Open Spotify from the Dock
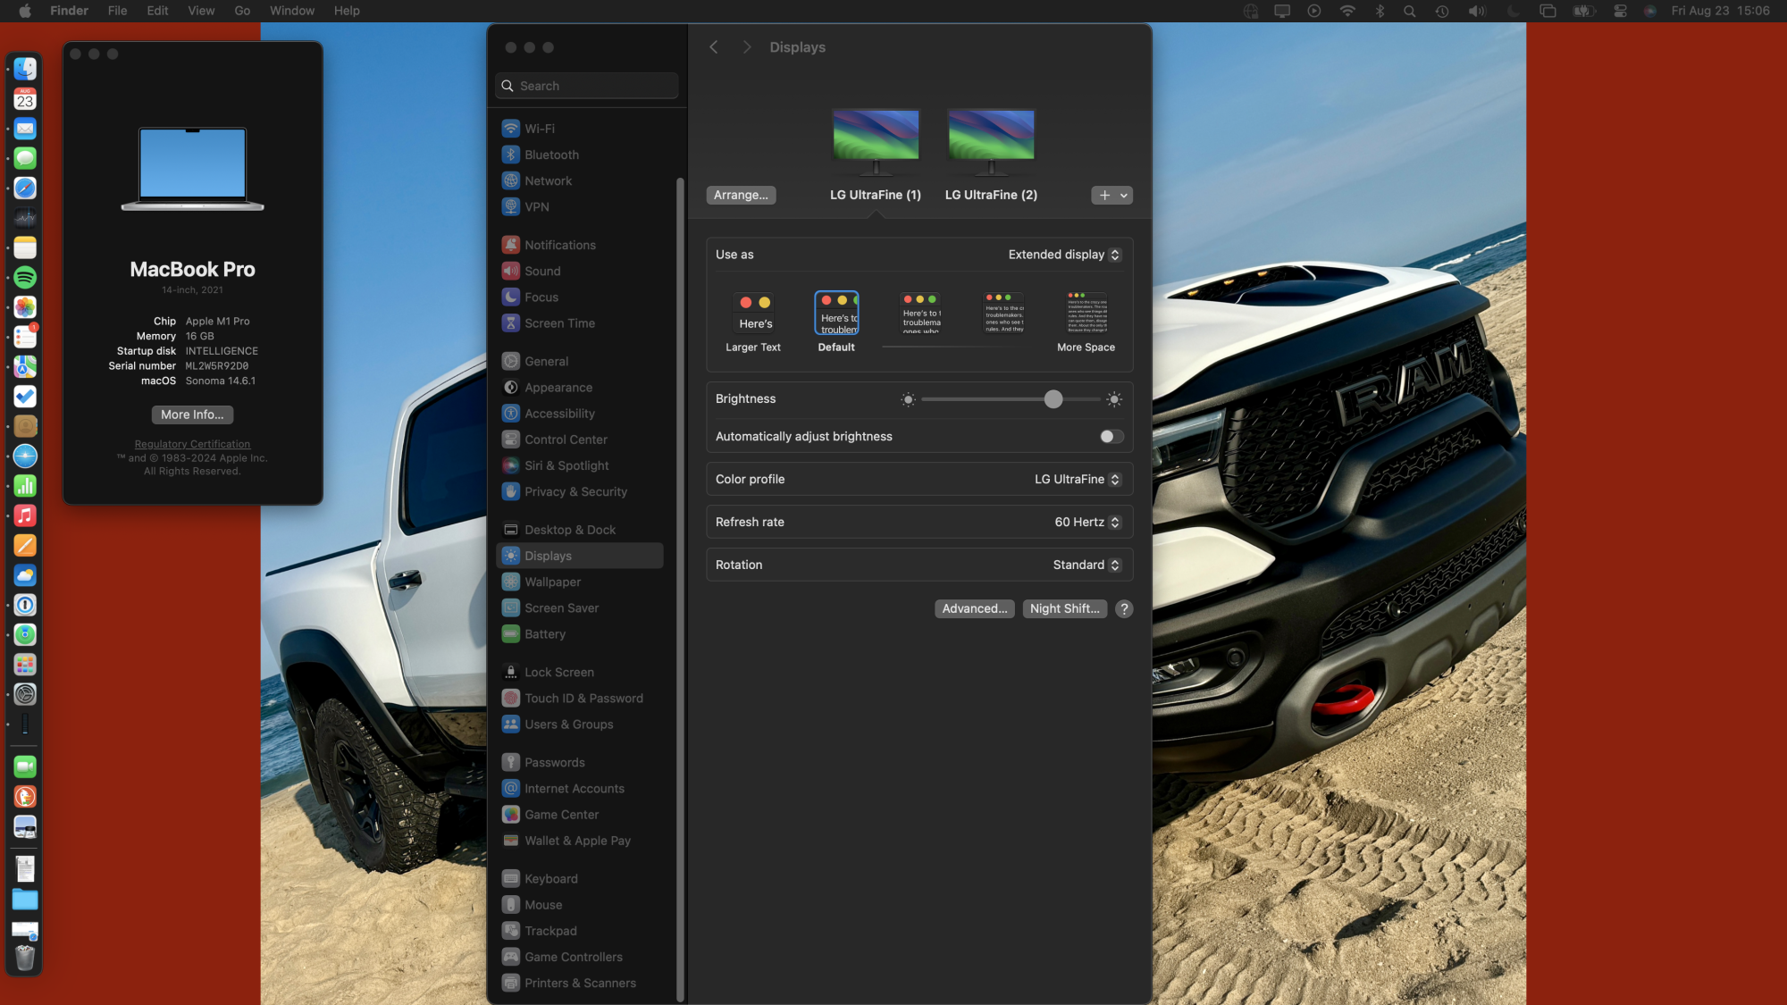Viewport: 1787px width, 1005px height. tap(25, 277)
